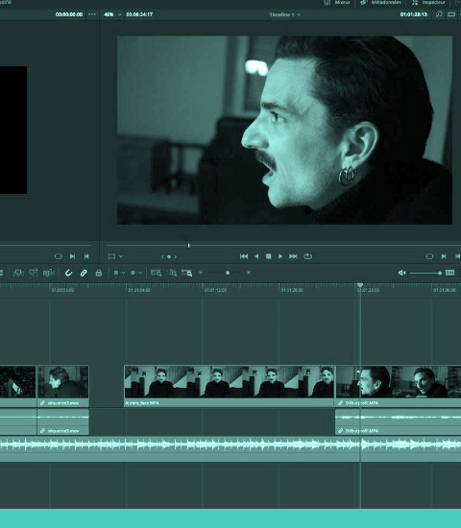Click the timeline zoom out minus button
461x528 pixels.
pos(201,273)
